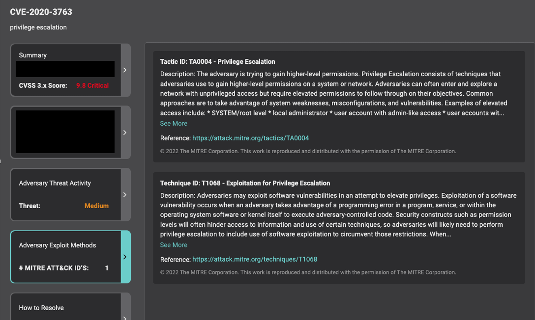Viewport: 535px width, 320px height.
Task: Click the Tactic ID TA0004 heading
Action: tap(217, 62)
